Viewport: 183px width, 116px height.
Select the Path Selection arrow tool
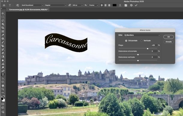[x=3, y=78]
